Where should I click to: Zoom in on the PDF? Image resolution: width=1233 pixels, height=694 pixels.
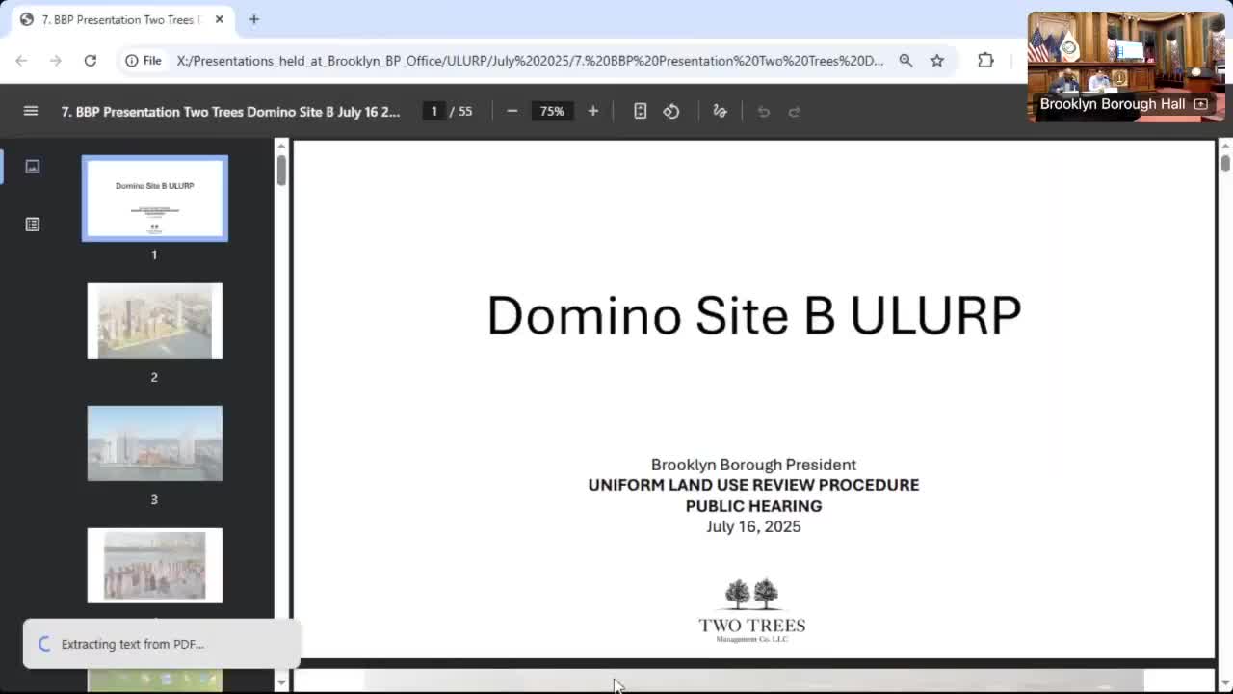tap(592, 111)
